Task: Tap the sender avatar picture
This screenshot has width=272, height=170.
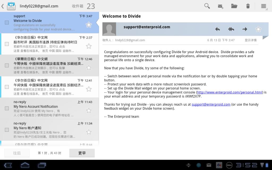Action: click(x=109, y=29)
